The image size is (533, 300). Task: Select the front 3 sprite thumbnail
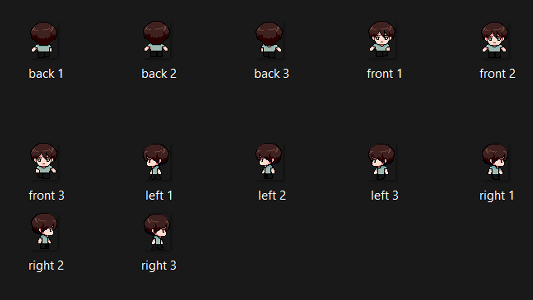click(44, 162)
